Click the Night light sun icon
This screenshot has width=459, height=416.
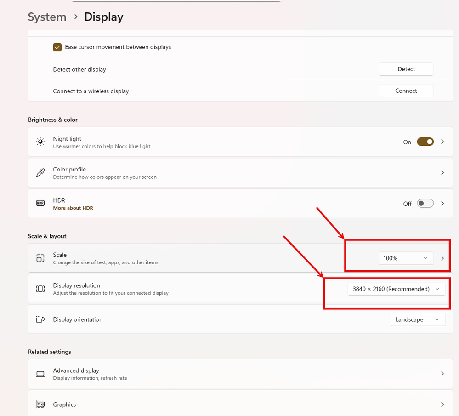click(x=40, y=142)
